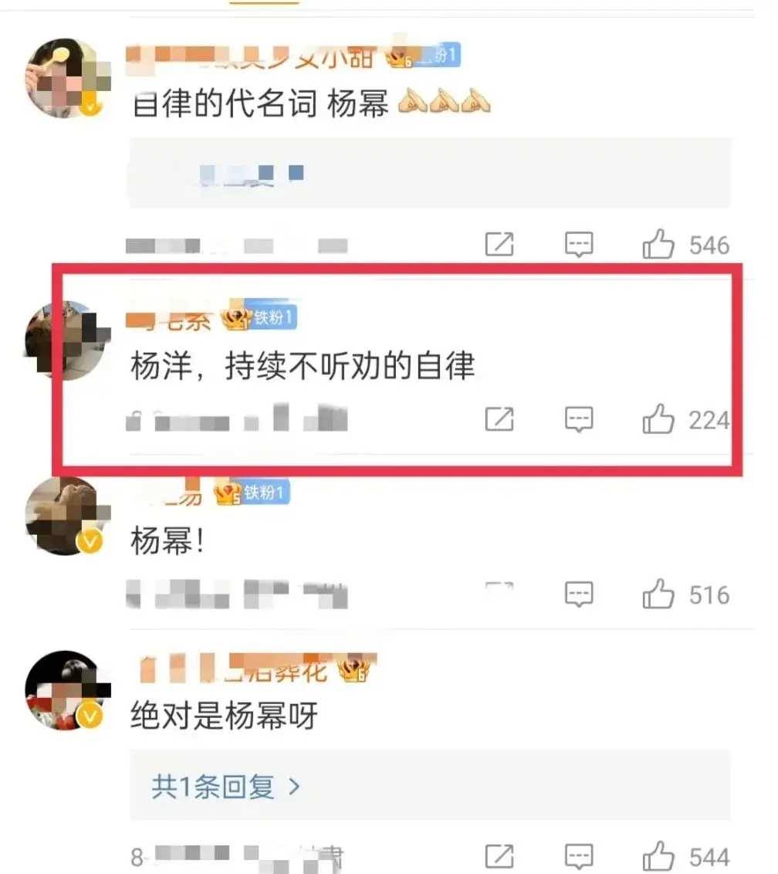
Task: Reply to the 杨幂! comment
Action: click(579, 595)
